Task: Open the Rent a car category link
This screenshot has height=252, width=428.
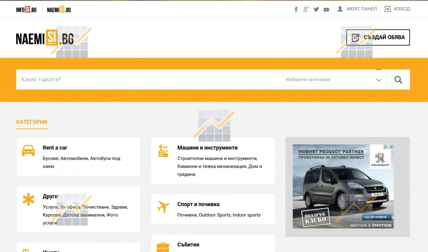Action: pyautogui.click(x=55, y=148)
